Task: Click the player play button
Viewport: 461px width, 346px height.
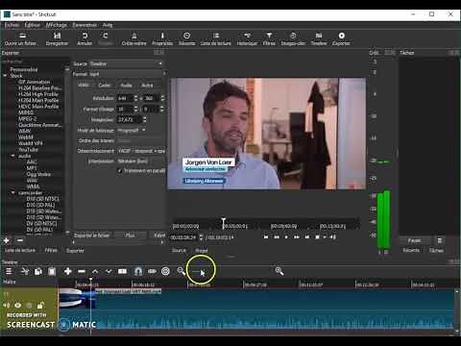Action: click(x=286, y=237)
